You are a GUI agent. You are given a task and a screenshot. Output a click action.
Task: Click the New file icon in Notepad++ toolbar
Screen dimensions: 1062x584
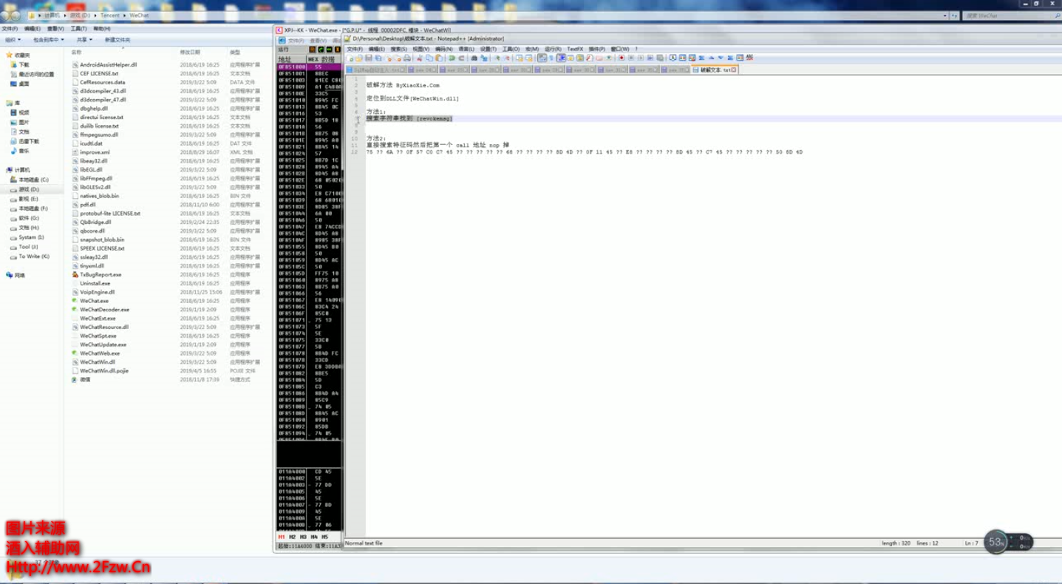tap(350, 58)
